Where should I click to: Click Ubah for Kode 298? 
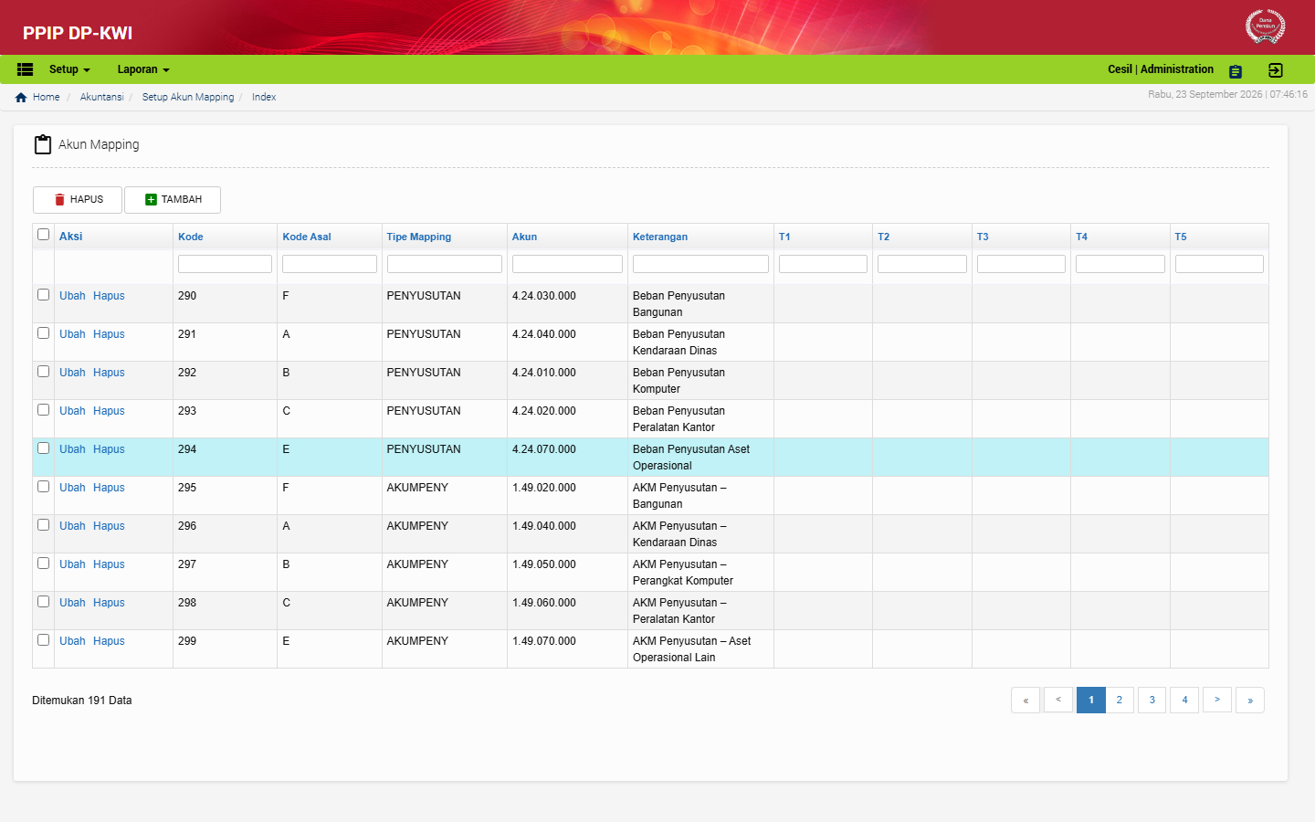[72, 603]
